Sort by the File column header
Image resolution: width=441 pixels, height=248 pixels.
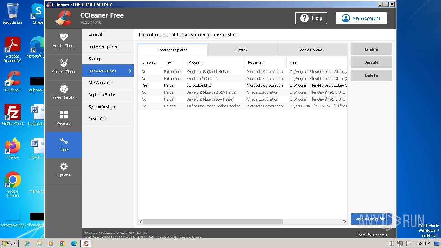[317, 62]
